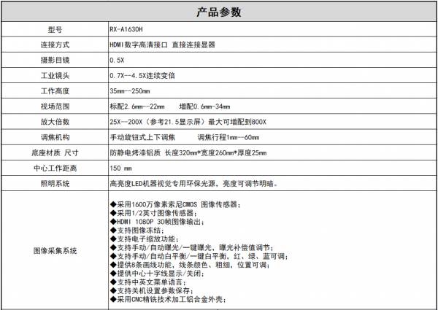Click the 图像采集系统 label cell
The width and height of the screenshot is (438, 310).
pyautogui.click(x=55, y=250)
